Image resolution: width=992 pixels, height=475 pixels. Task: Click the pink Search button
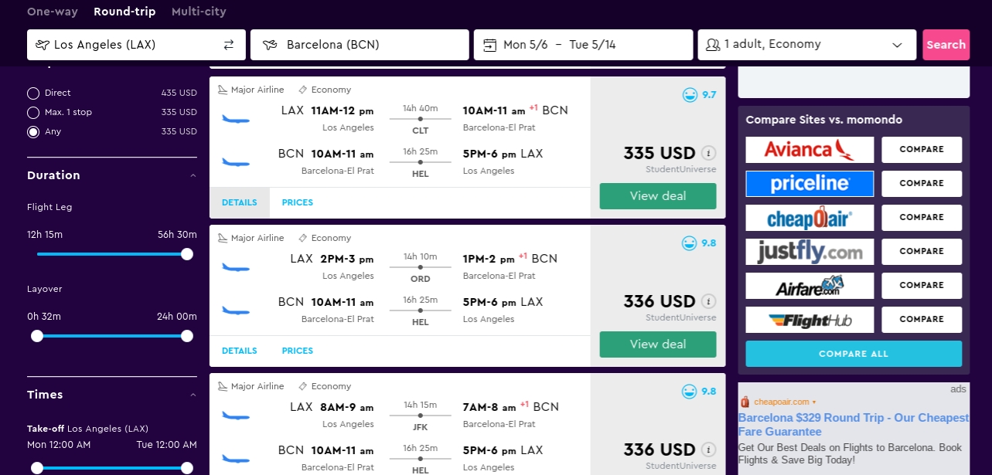coord(946,45)
